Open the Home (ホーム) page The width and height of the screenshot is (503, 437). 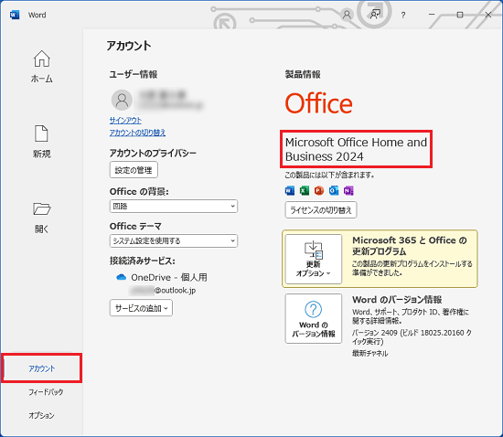42,67
